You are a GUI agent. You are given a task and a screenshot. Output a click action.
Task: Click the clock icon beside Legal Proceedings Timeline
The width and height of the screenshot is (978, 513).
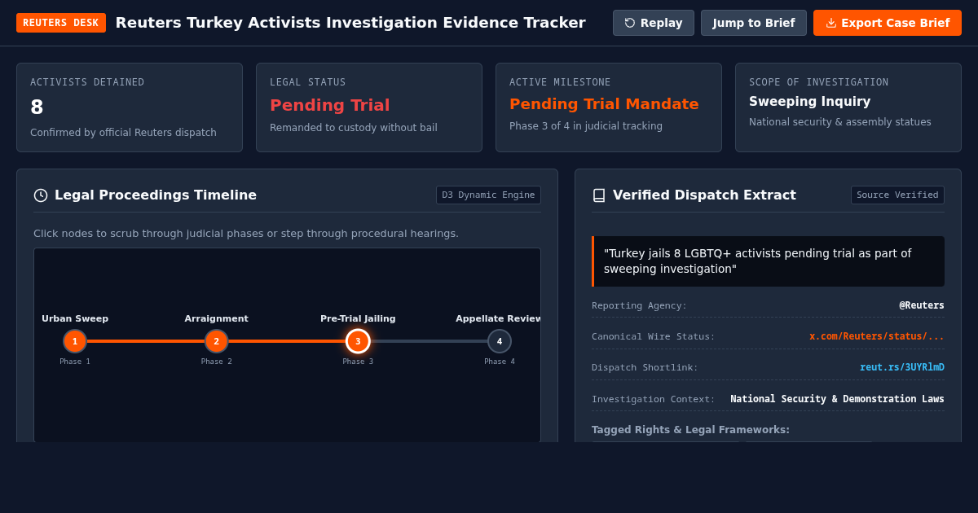pyautogui.click(x=41, y=195)
